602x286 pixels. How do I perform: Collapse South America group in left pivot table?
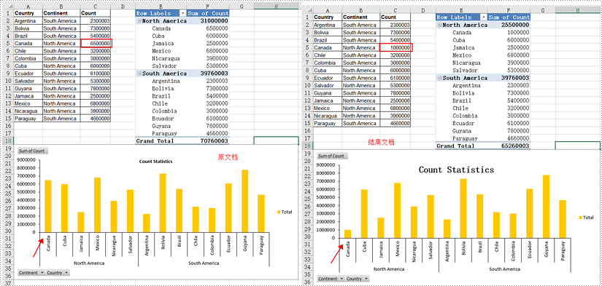coord(139,74)
